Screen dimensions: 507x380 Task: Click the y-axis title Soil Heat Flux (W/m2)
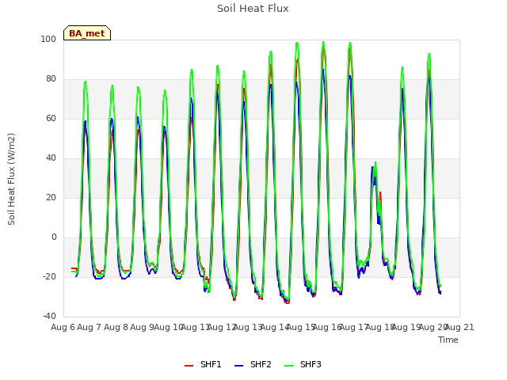pyautogui.click(x=11, y=179)
